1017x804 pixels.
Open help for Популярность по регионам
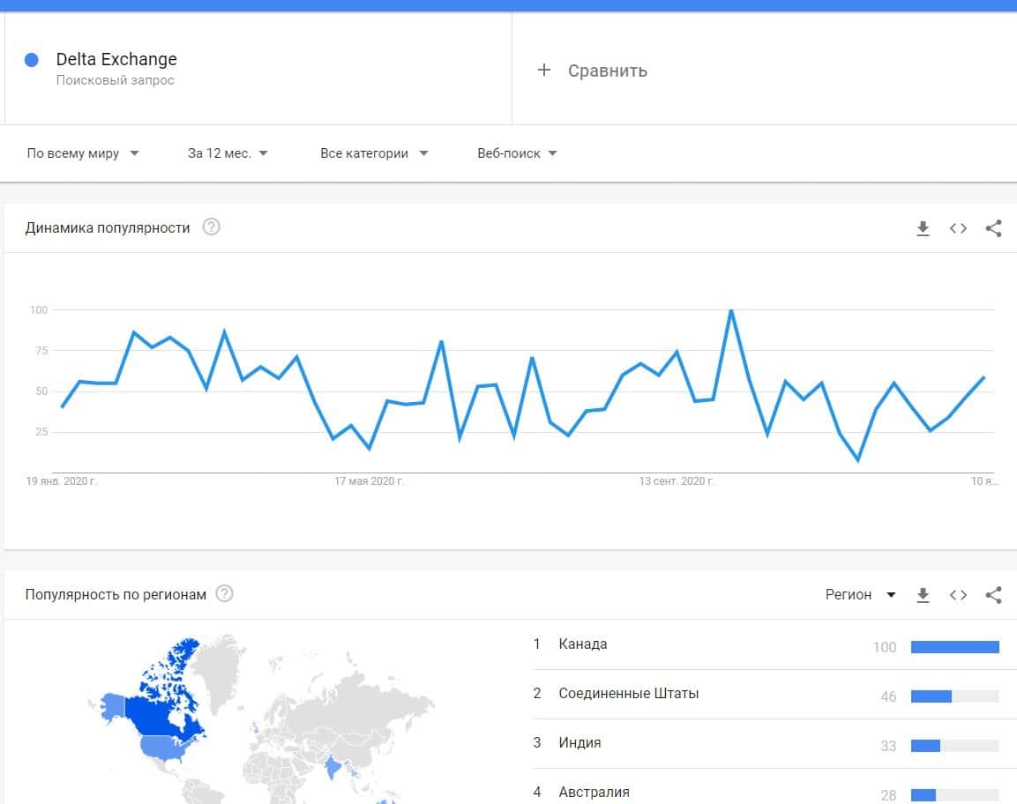pos(225,593)
